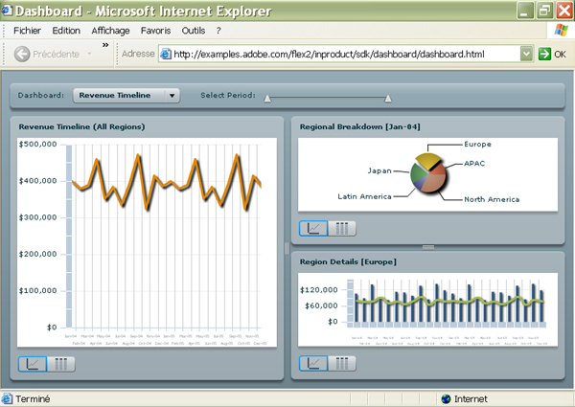Expand the address bar URL history dropdown
575x407 pixels.
tap(526, 54)
